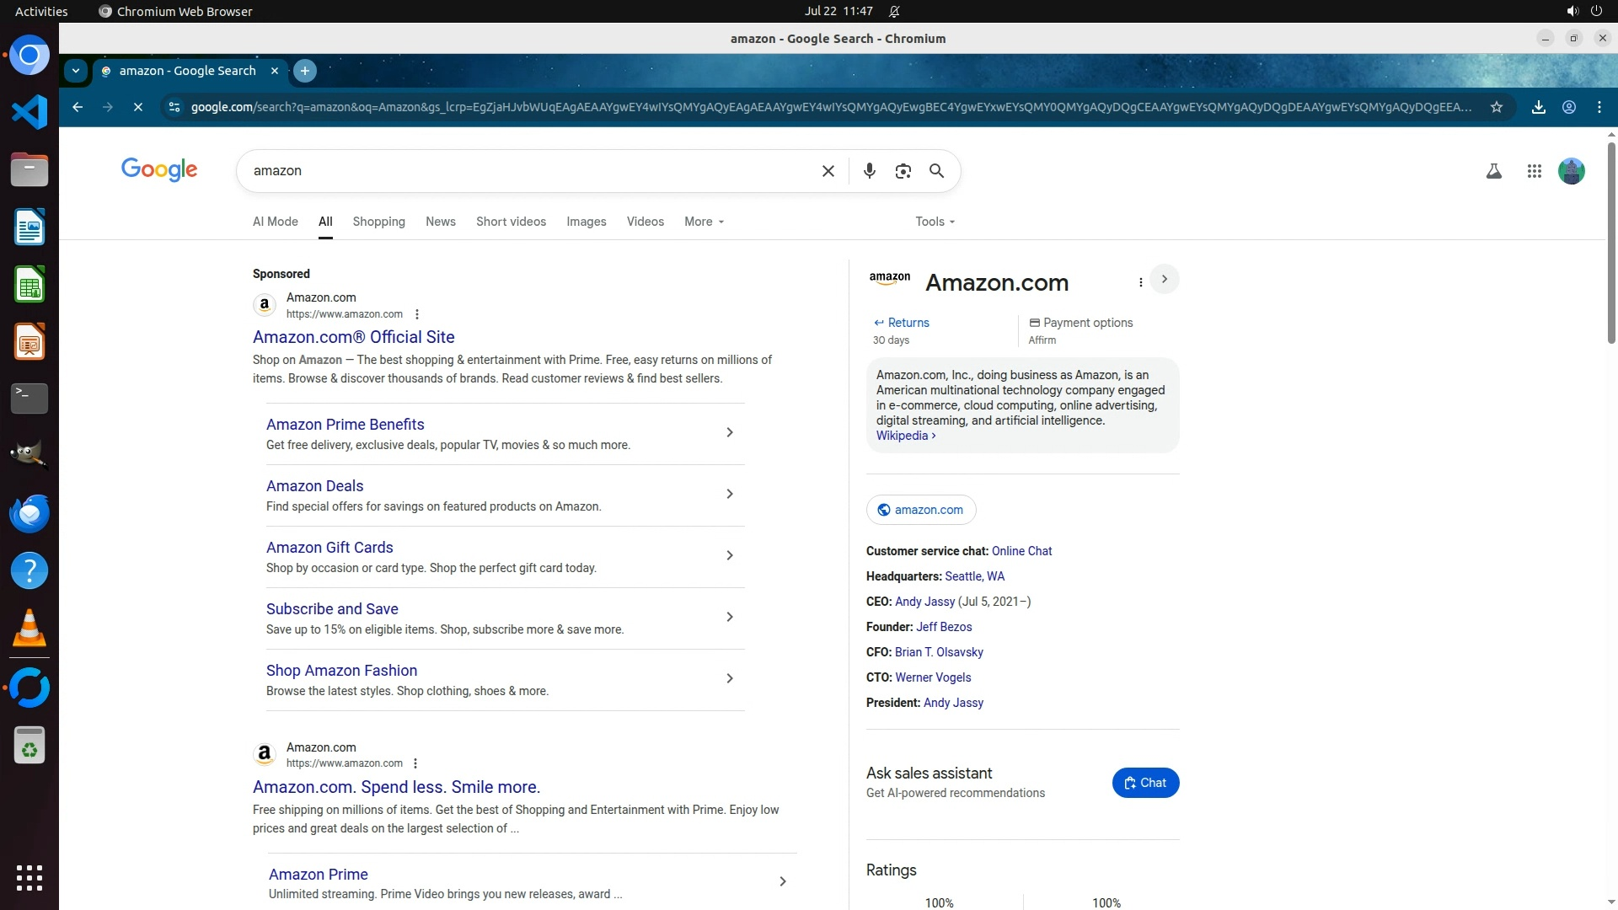Open Google Lens image search
The height and width of the screenshot is (910, 1618).
[x=903, y=171]
